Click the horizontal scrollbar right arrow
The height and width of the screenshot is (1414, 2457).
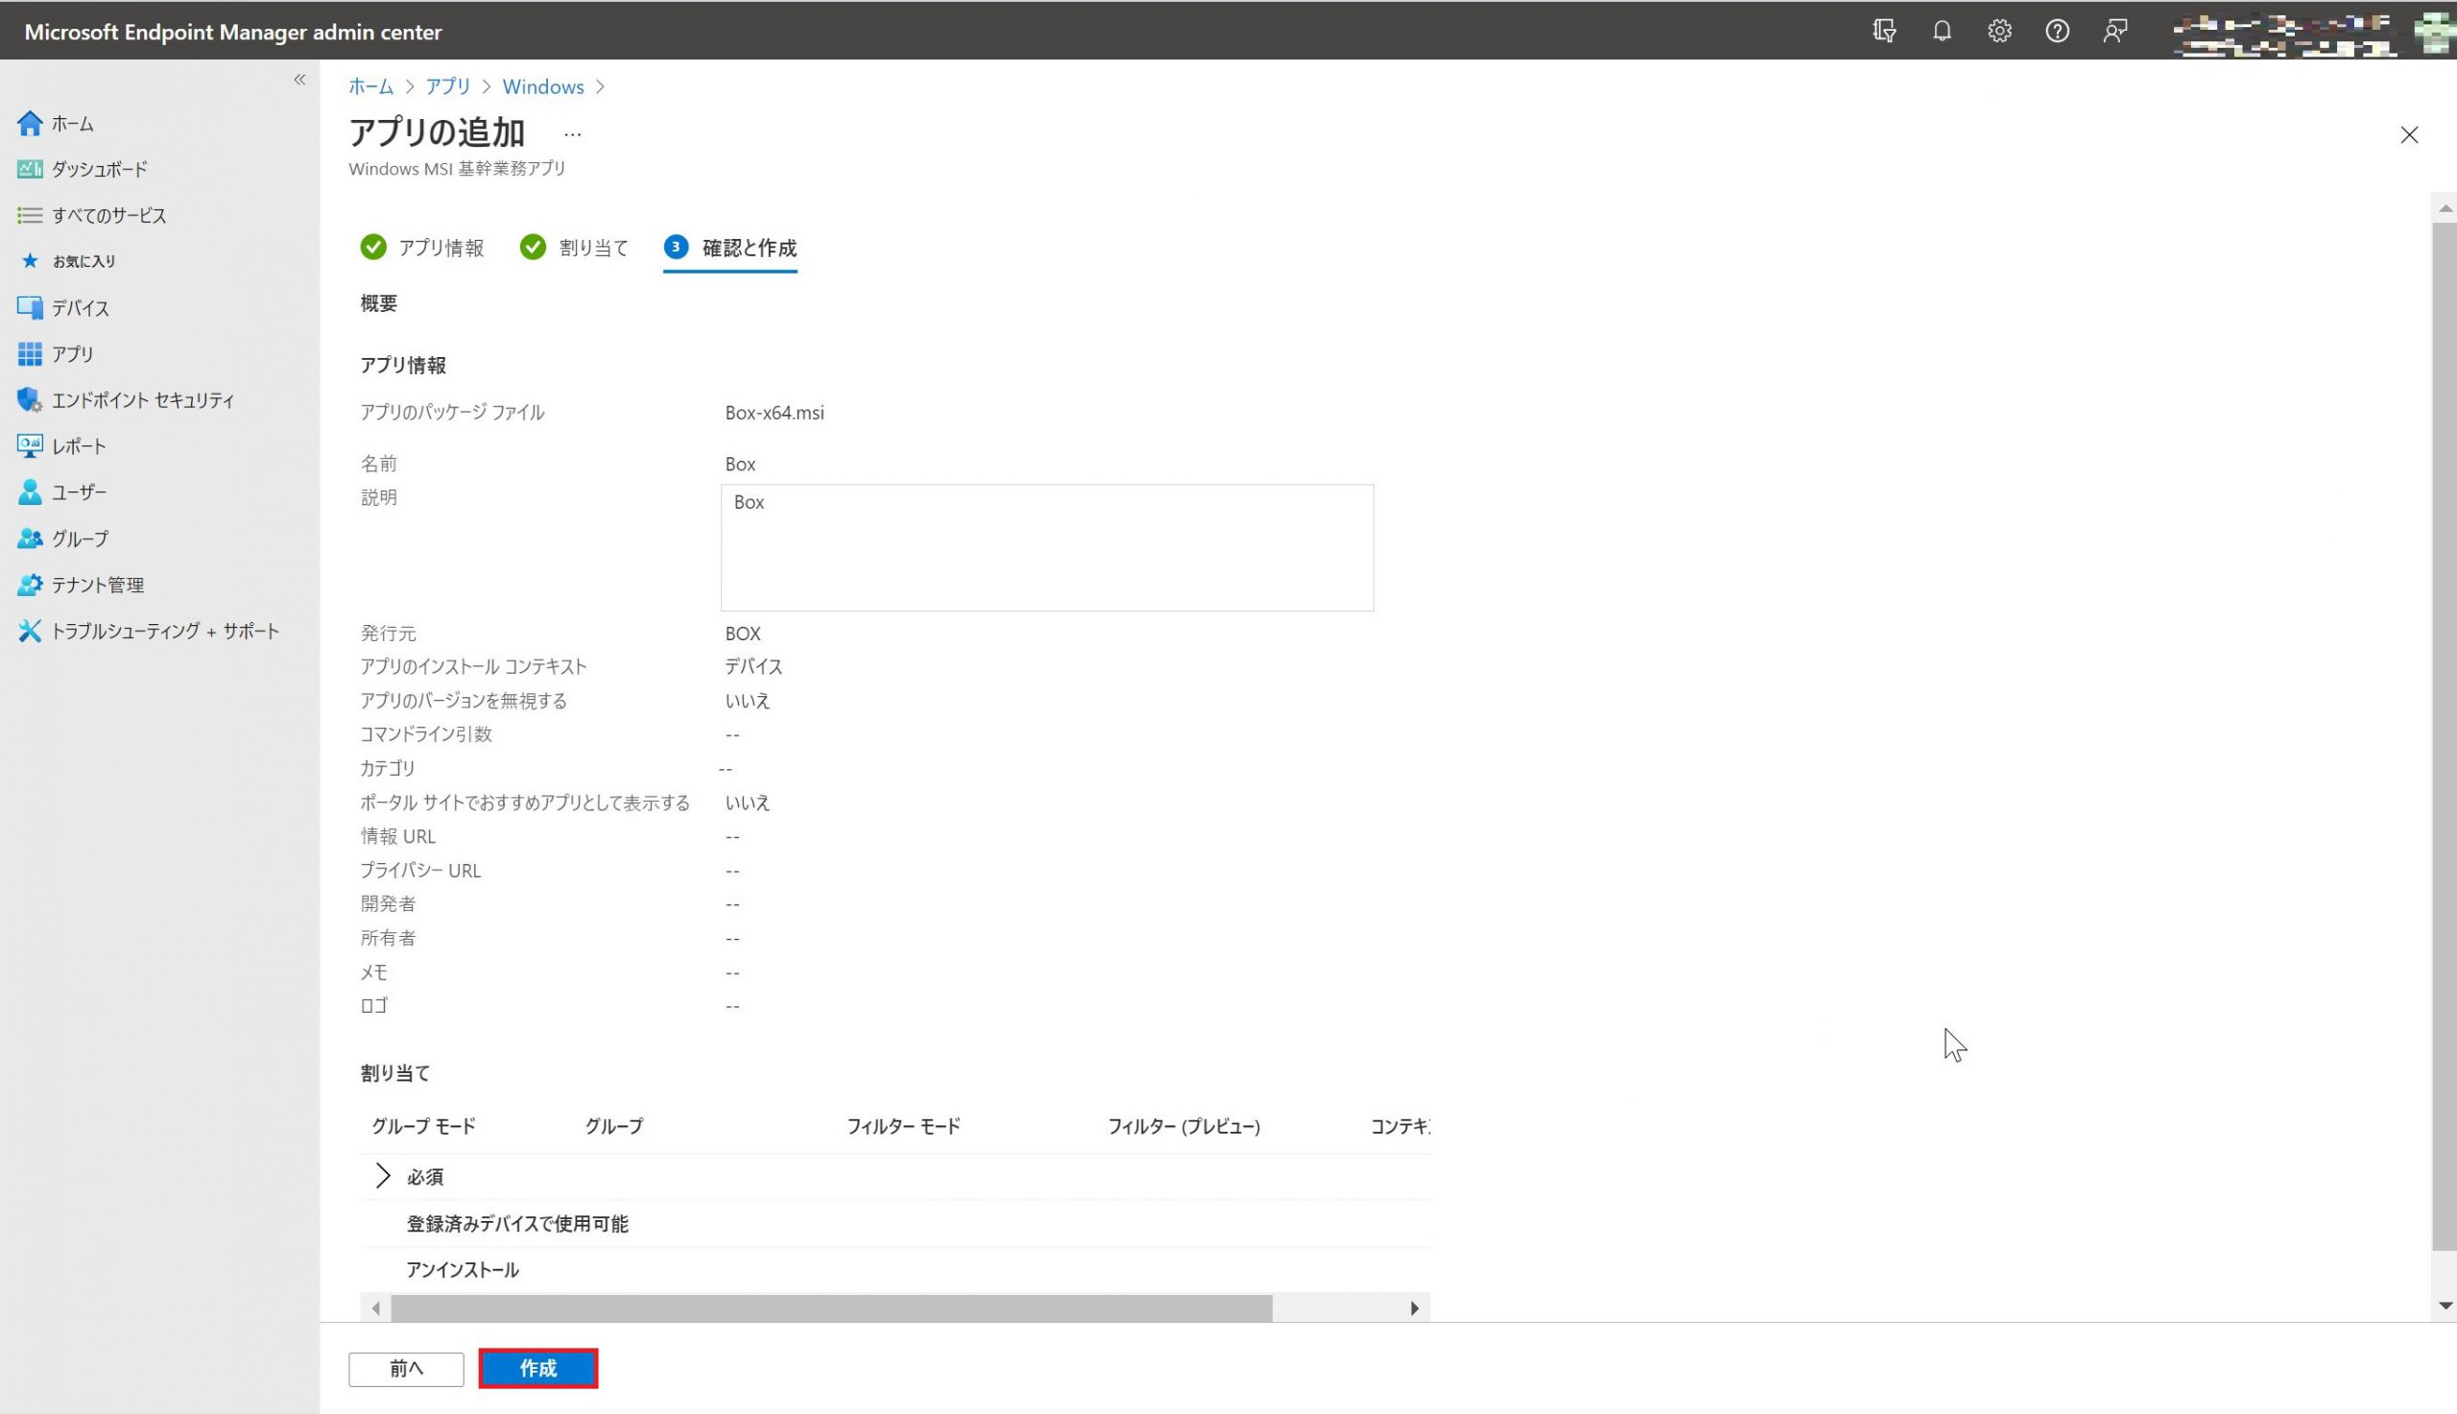(1415, 1308)
